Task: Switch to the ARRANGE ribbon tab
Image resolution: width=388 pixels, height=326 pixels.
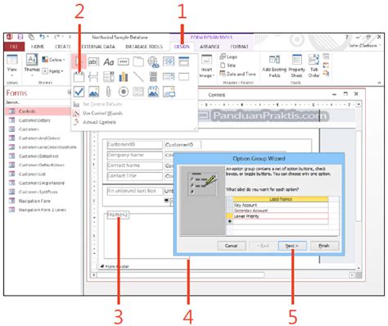Action: (210, 47)
